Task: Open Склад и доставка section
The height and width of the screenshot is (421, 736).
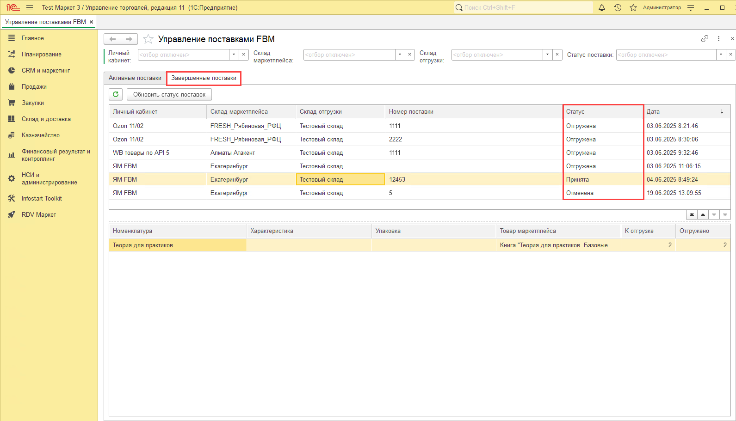Action: [46, 119]
